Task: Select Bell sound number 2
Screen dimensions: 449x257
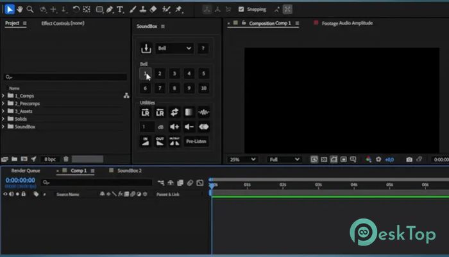Action: 160,73
